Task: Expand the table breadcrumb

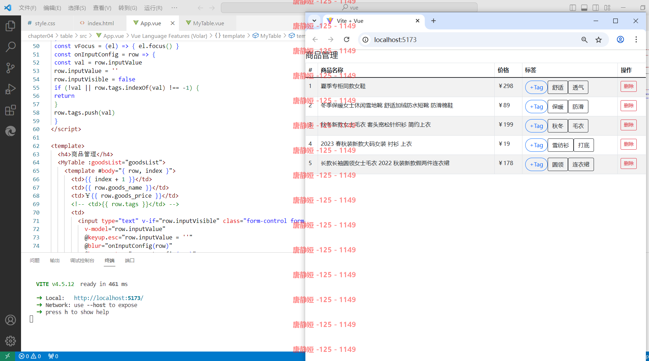Action: 66,36
